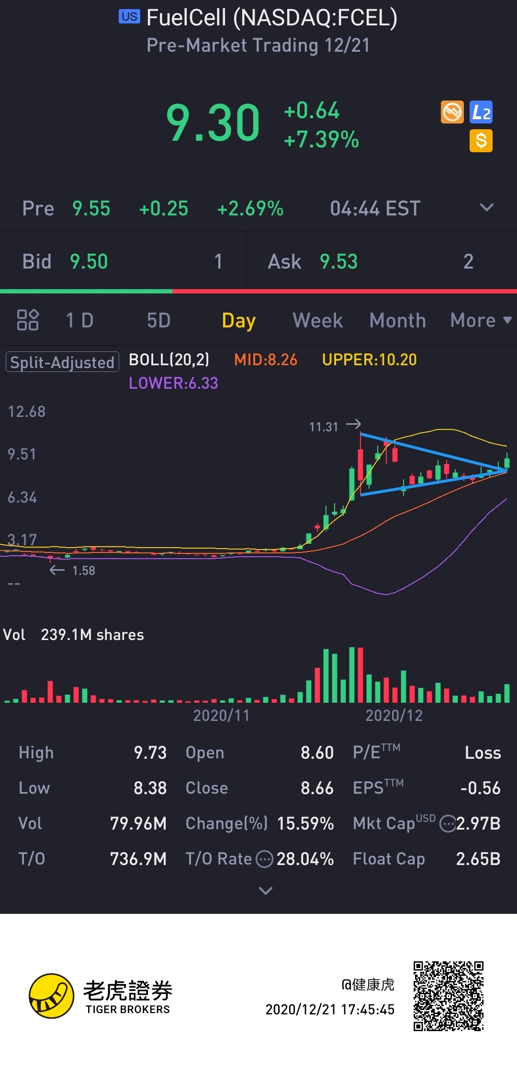Tap the last price 9.30
Viewport: 517px width, 1079px height.
[x=213, y=123]
